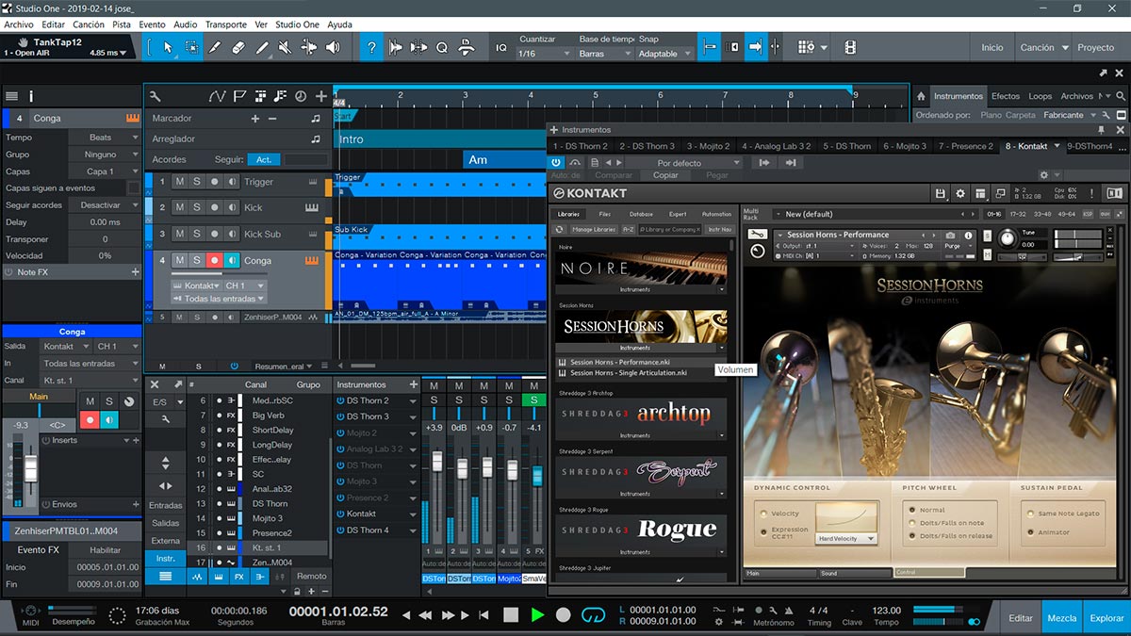Disable record arm on the Conga track

(214, 260)
